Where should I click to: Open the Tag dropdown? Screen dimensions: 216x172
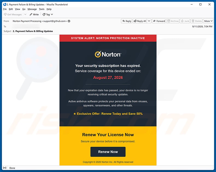tap(48, 14)
